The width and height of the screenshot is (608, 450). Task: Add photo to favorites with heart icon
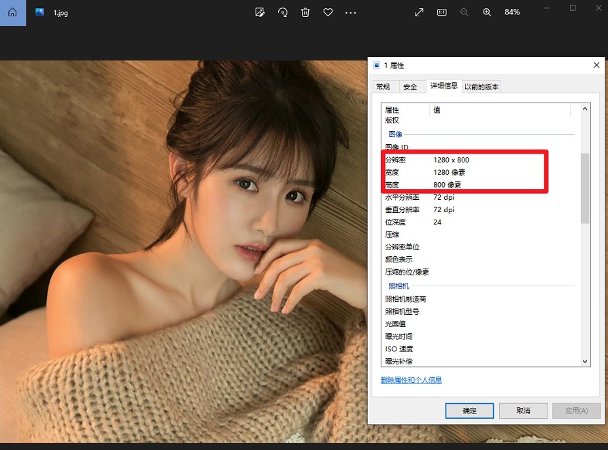tap(328, 12)
